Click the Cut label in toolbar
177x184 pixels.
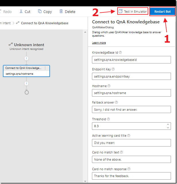(x=28, y=12)
